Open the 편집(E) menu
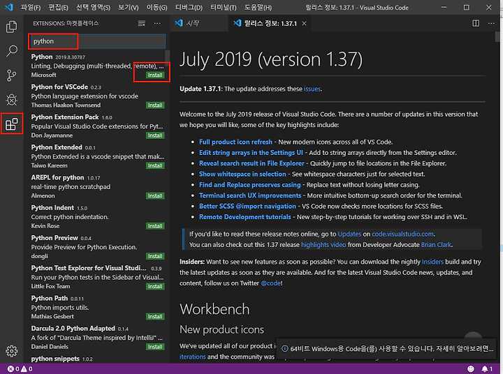Image resolution: width=503 pixels, height=374 pixels. 58,8
